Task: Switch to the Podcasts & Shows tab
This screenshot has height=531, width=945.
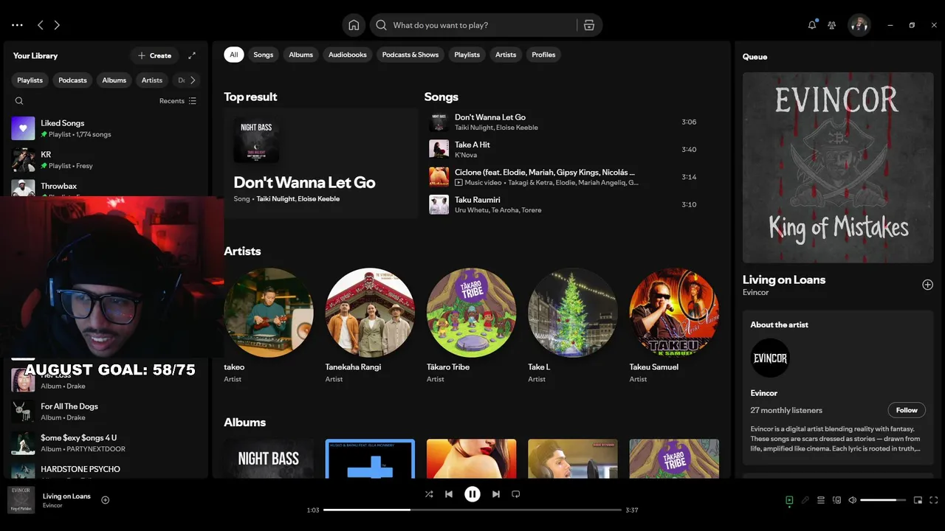Action: click(410, 55)
